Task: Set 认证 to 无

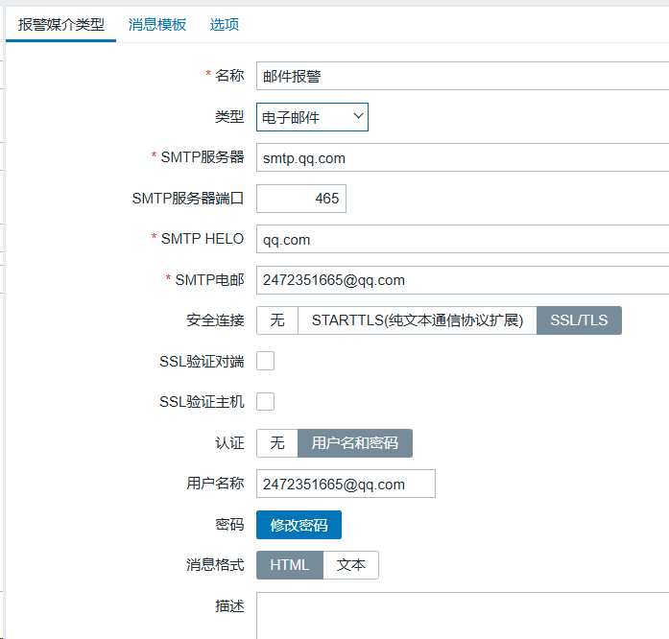Action: (x=277, y=443)
